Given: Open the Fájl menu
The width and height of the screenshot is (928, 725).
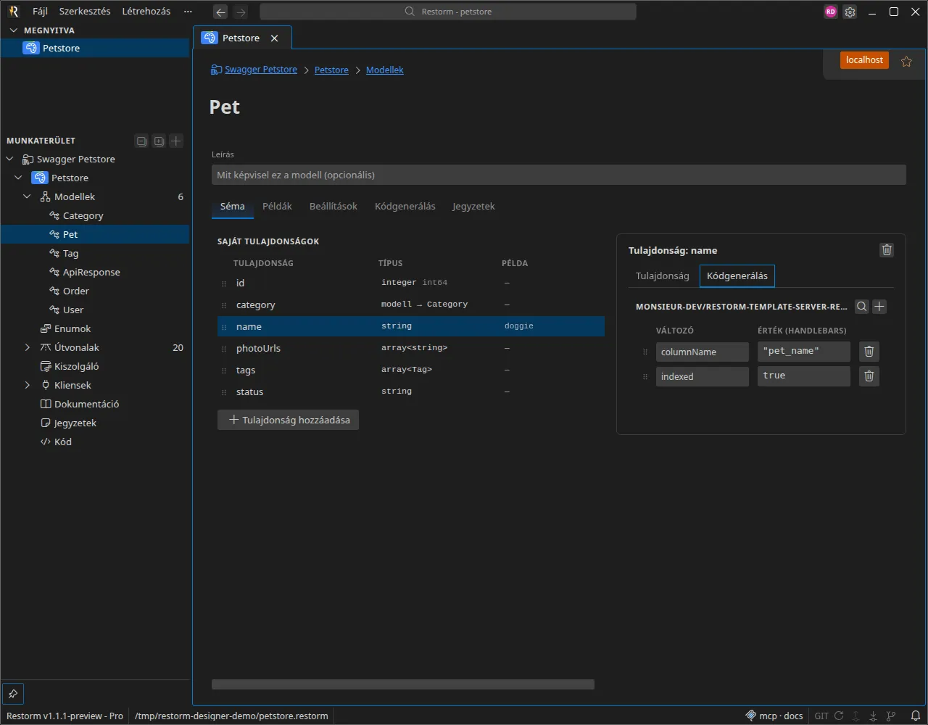Looking at the screenshot, I should [x=40, y=12].
